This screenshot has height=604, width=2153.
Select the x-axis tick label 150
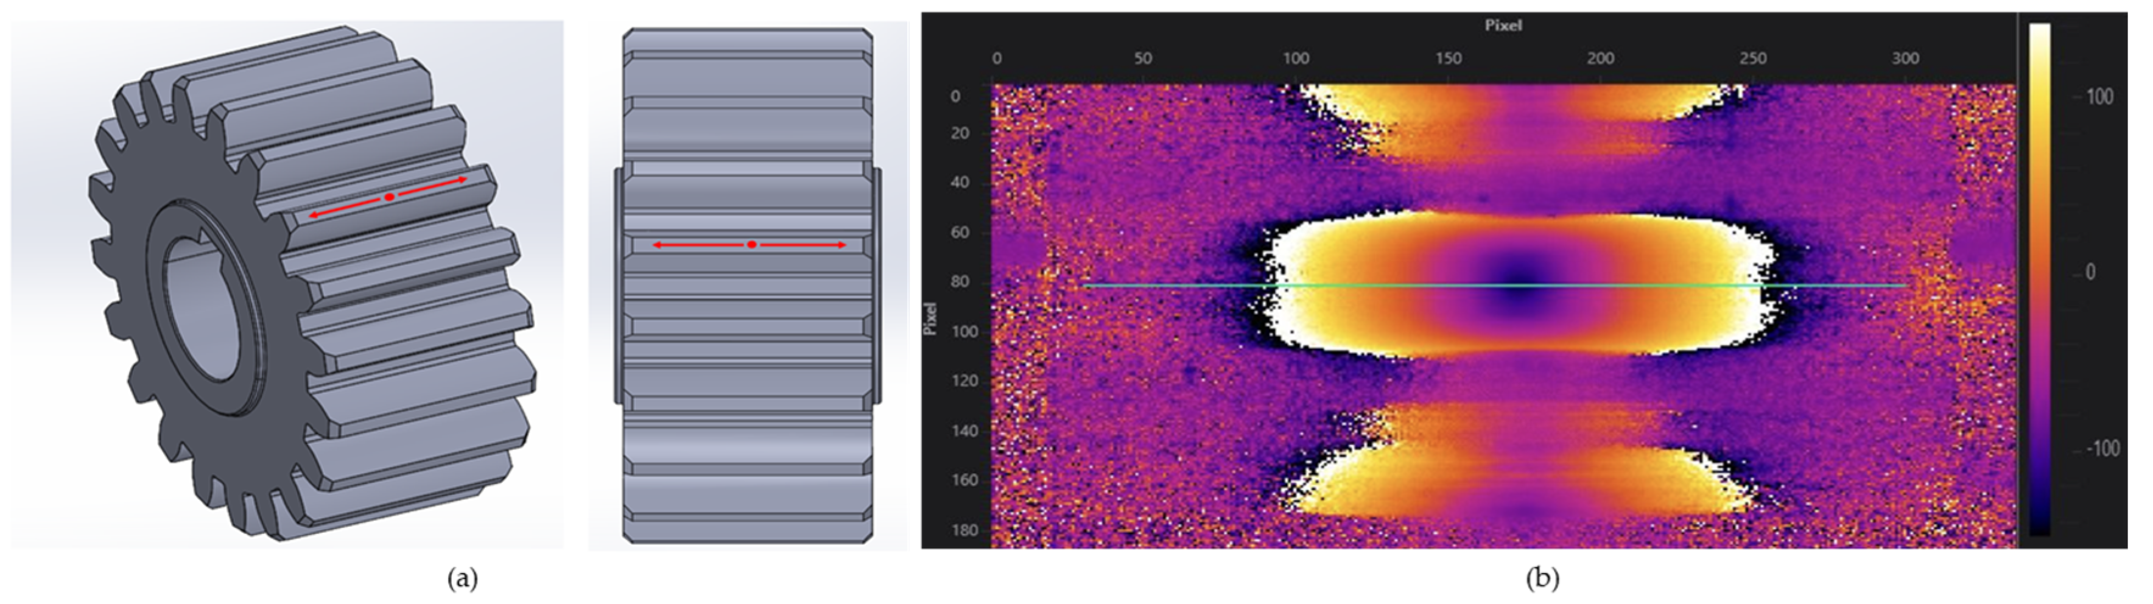[x=1449, y=58]
